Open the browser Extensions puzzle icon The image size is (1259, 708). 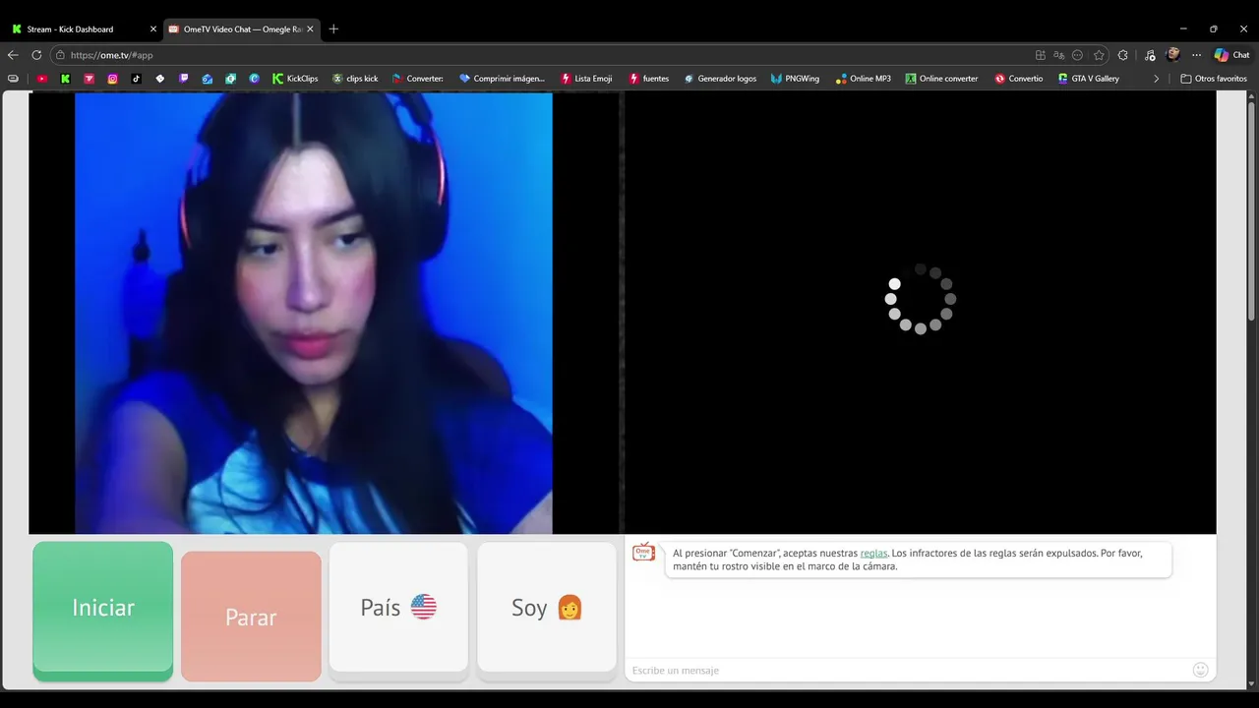click(1123, 55)
